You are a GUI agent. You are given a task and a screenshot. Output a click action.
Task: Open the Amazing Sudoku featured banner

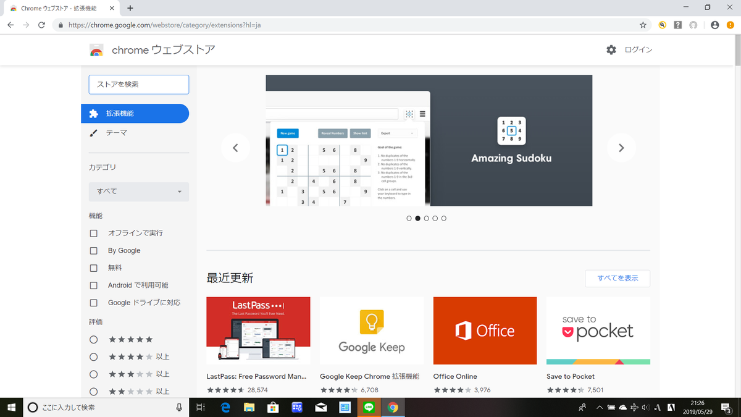(429, 140)
